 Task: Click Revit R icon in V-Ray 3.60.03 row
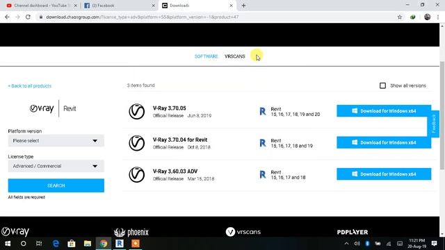[x=263, y=174]
